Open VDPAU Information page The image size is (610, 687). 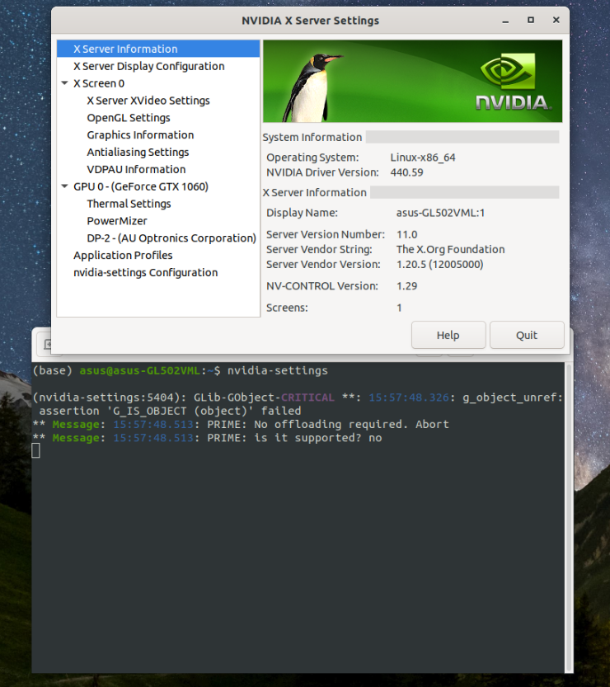click(x=136, y=169)
